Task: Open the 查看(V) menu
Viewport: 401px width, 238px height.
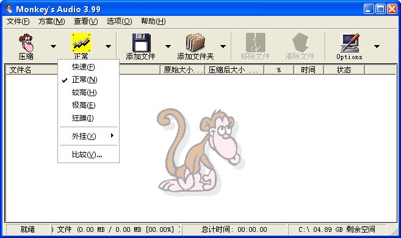Action: pos(85,21)
